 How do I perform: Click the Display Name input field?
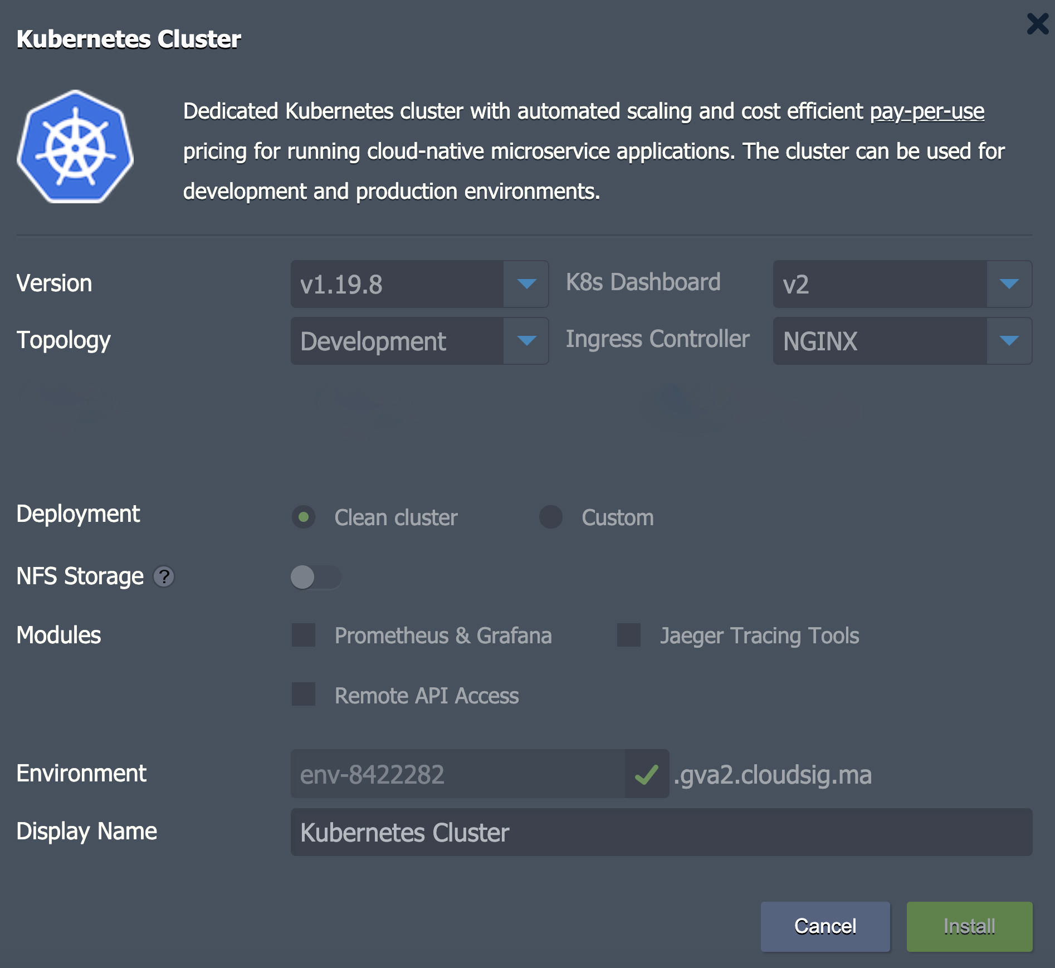(661, 832)
